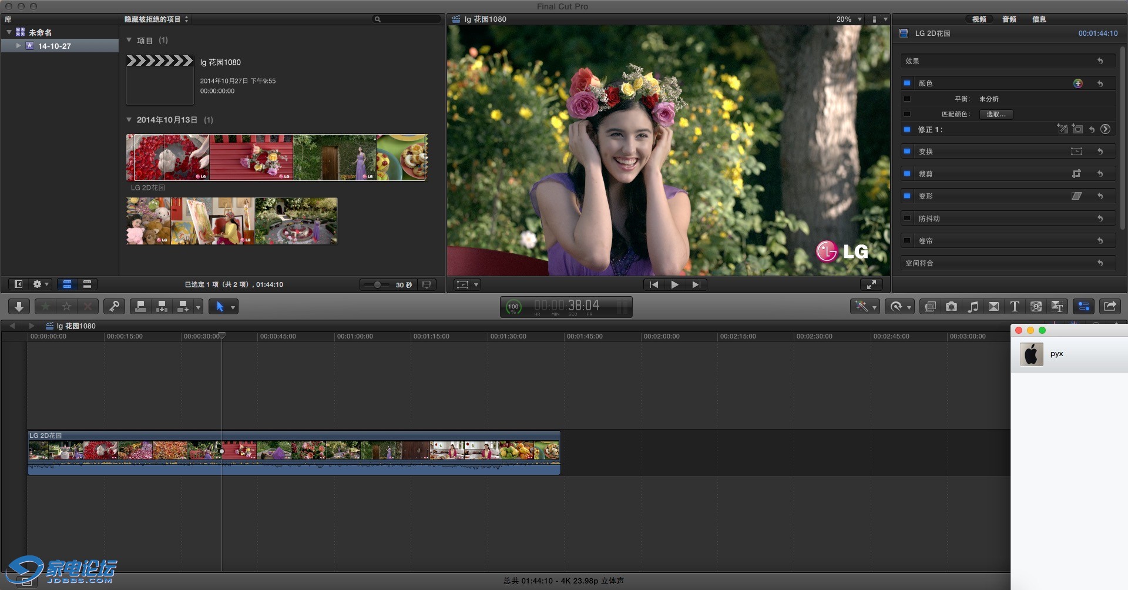This screenshot has height=590, width=1128.
Task: Enter fullscreen playback with expand arrows
Action: coord(871,284)
